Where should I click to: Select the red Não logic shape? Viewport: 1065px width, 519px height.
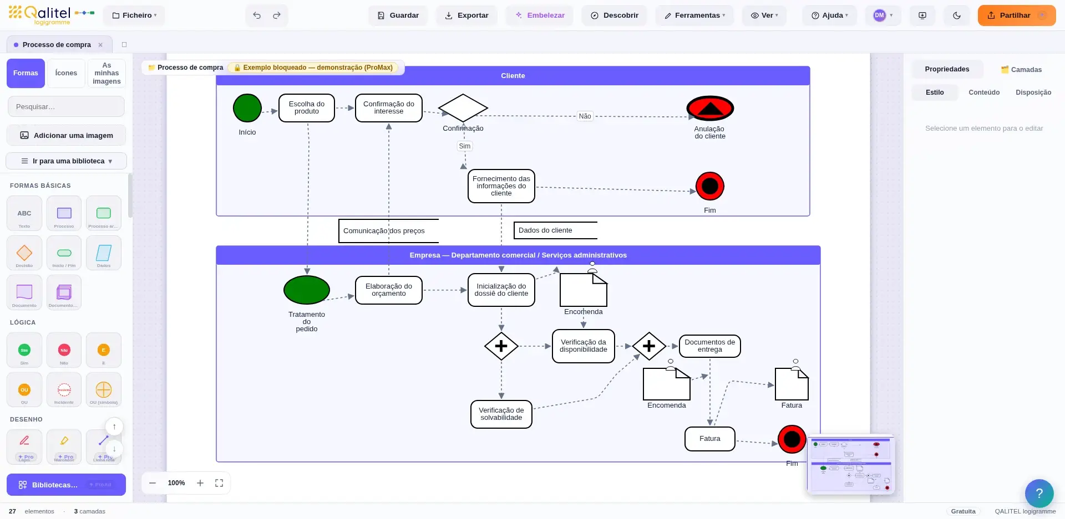(64, 350)
